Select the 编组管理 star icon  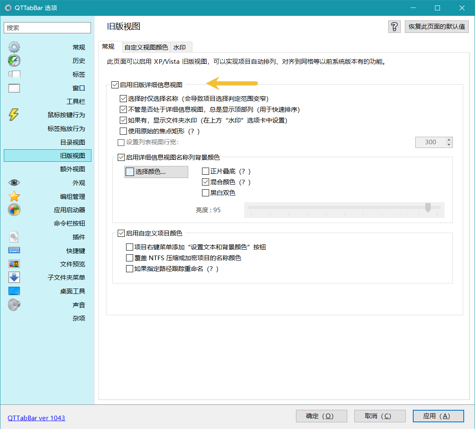(14, 196)
